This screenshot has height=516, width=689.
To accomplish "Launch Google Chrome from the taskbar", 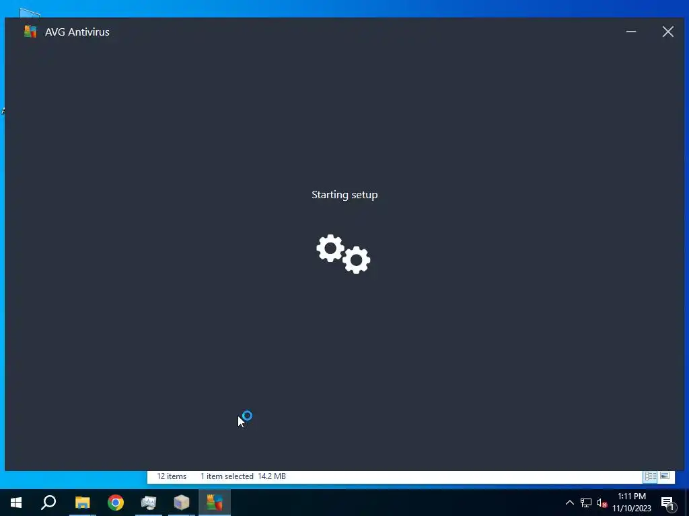I will pos(116,503).
